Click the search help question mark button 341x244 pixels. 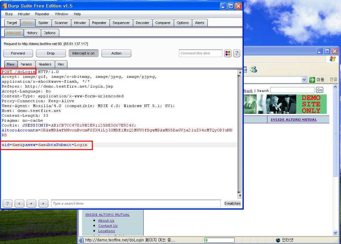7,203
